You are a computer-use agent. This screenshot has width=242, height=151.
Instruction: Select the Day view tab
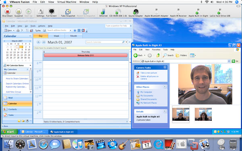click(41, 36)
